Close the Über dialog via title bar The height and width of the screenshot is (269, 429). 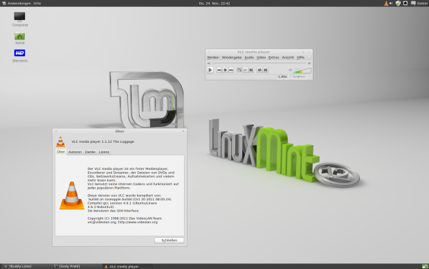183,131
